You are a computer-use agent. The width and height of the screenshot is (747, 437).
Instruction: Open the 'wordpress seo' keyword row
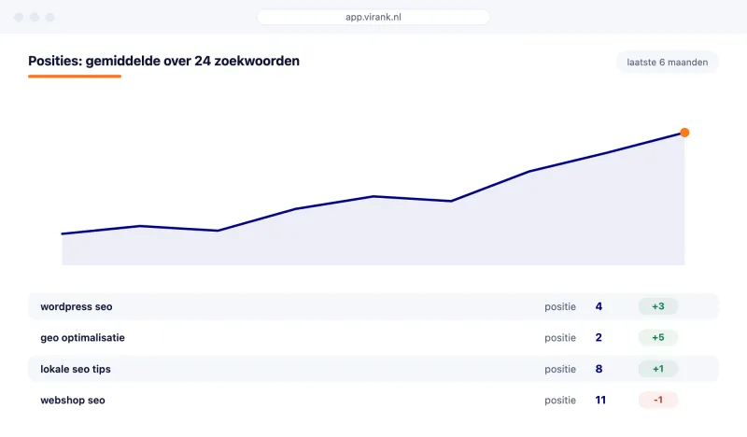373,306
